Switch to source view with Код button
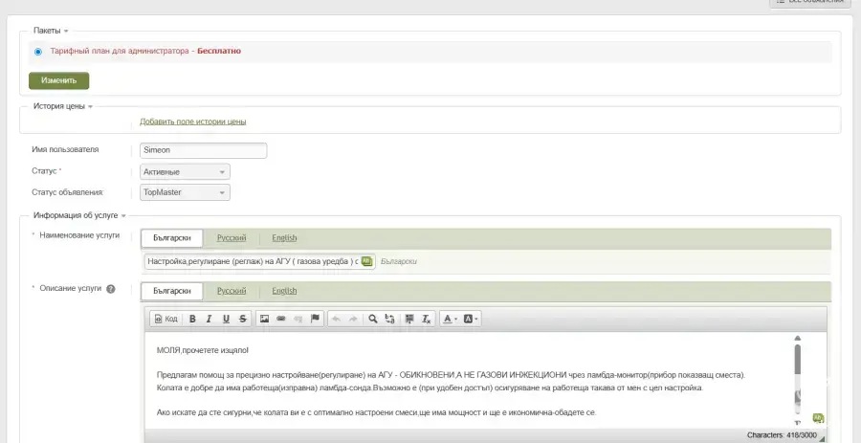861x443 pixels. tap(165, 319)
